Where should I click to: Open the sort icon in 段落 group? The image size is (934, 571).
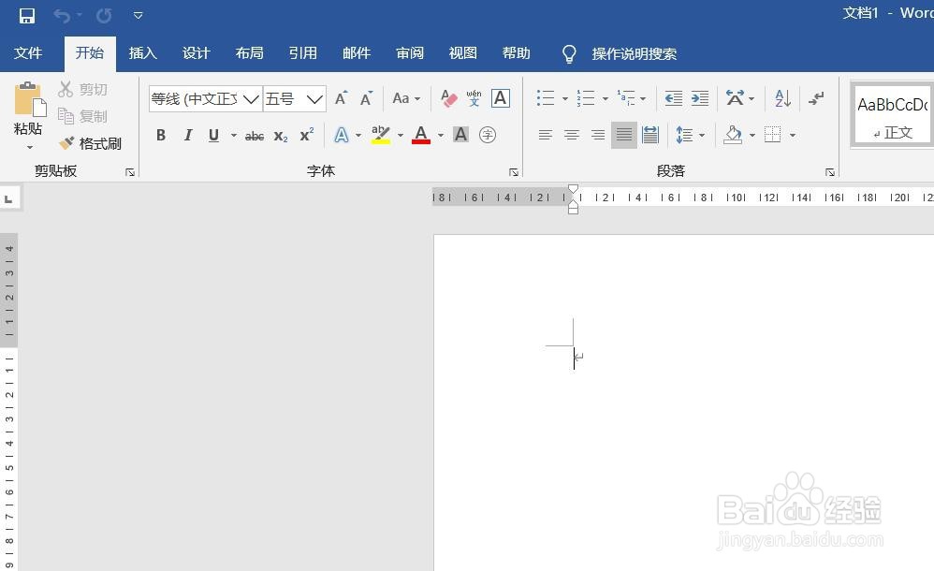(x=780, y=97)
